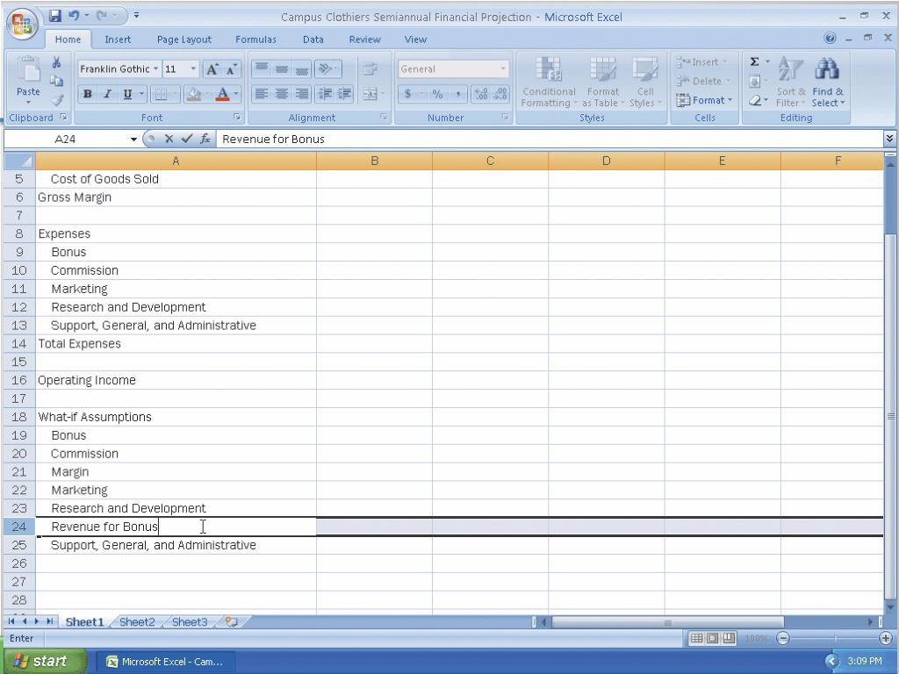Switch to Page Break Preview in status bar
Viewport: 899px width, 674px height.
tap(728, 638)
